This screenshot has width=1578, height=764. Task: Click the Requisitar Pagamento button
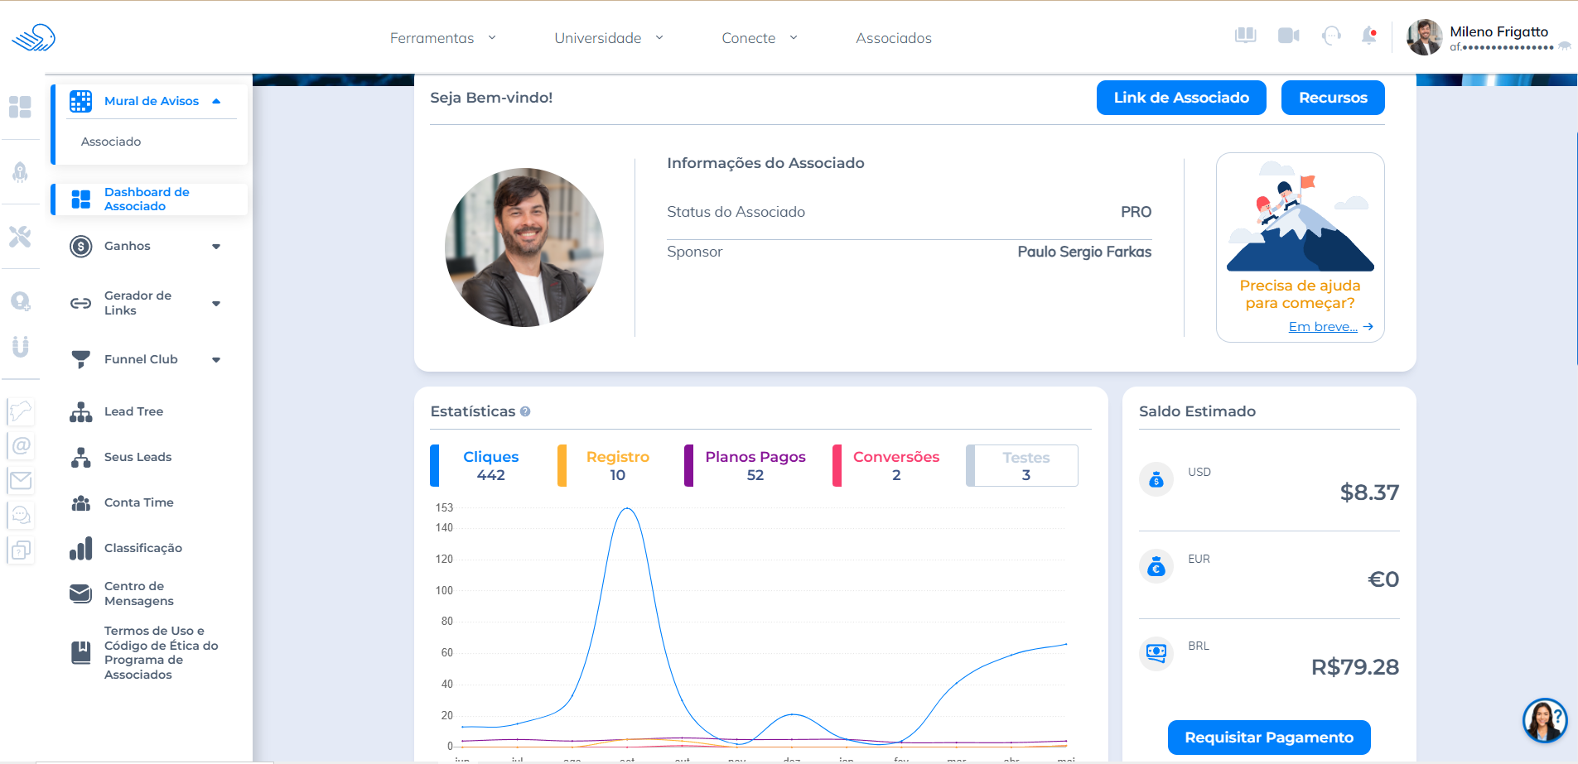coord(1268,738)
